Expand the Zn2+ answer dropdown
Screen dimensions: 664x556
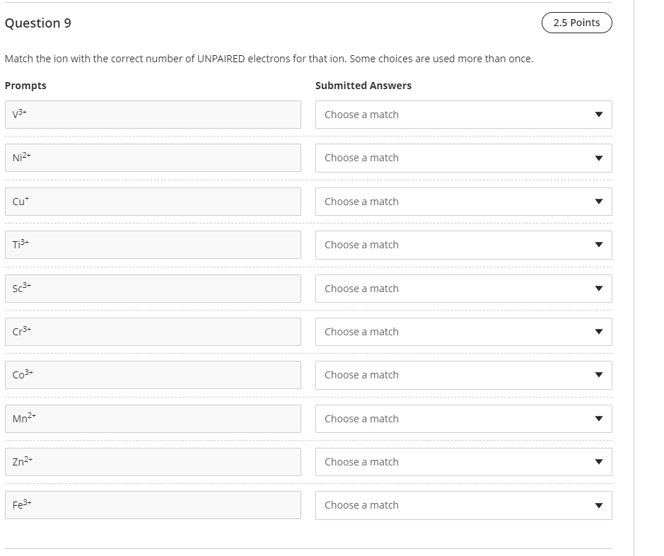tap(463, 462)
